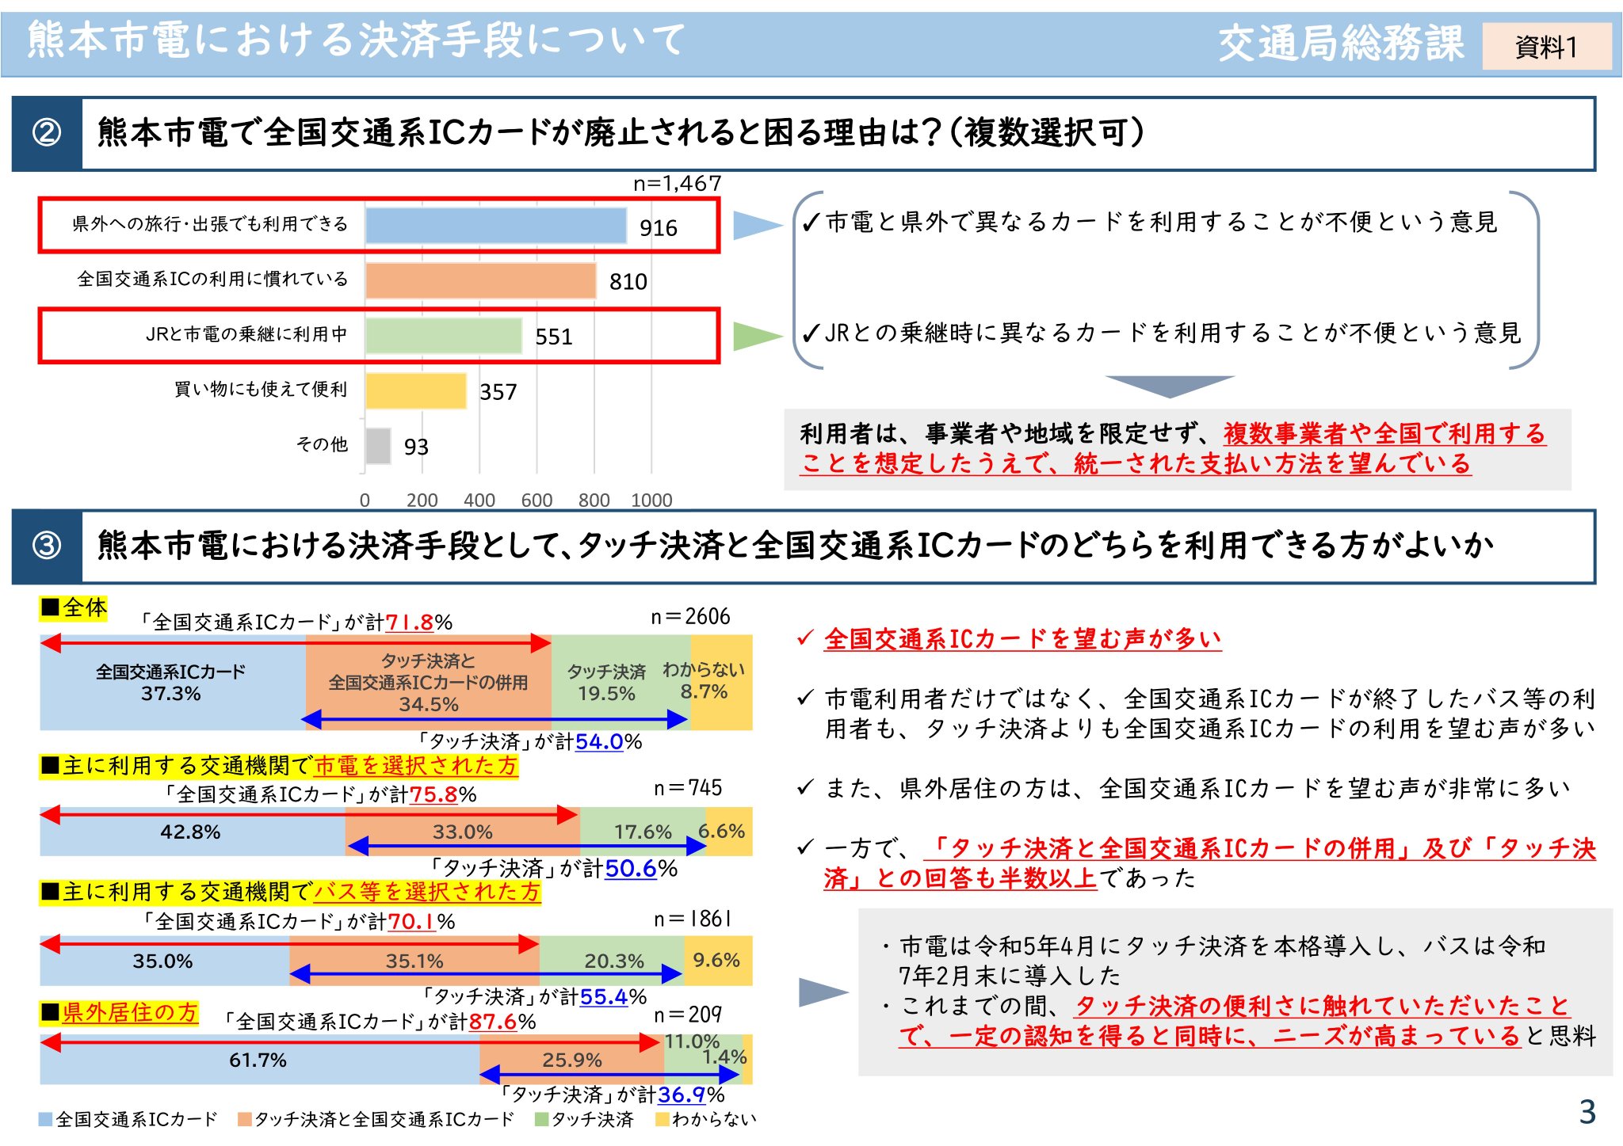Click the green legend swatch for タッチ決済
The height and width of the screenshot is (1146, 1623).
click(x=542, y=1119)
